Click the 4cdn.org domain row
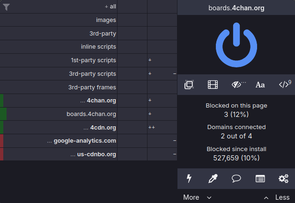The width and height of the screenshot is (295, 203). pos(59,127)
